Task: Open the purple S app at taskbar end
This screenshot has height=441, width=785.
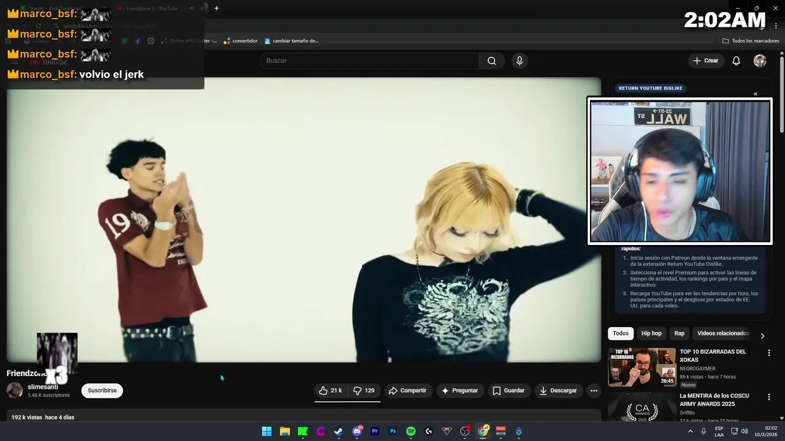Action: (x=519, y=431)
